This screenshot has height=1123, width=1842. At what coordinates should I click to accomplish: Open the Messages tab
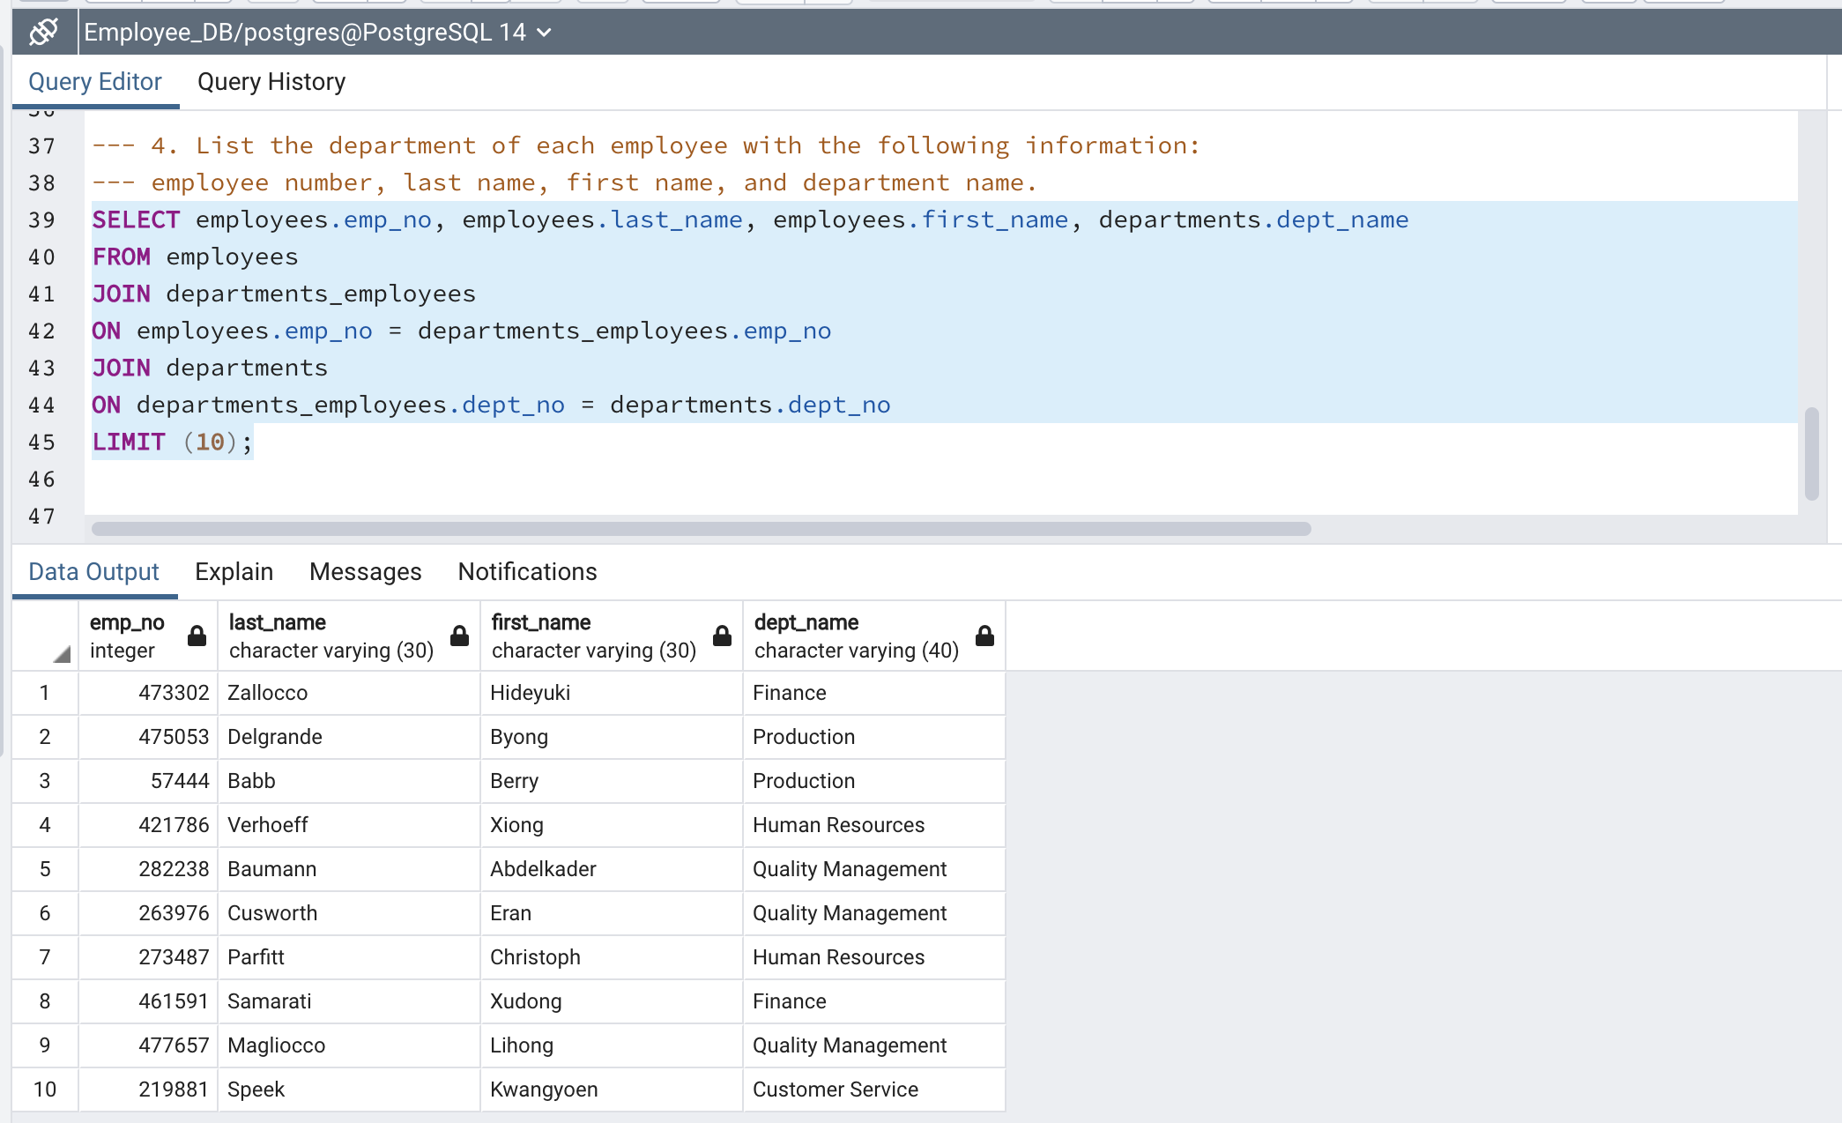point(366,572)
